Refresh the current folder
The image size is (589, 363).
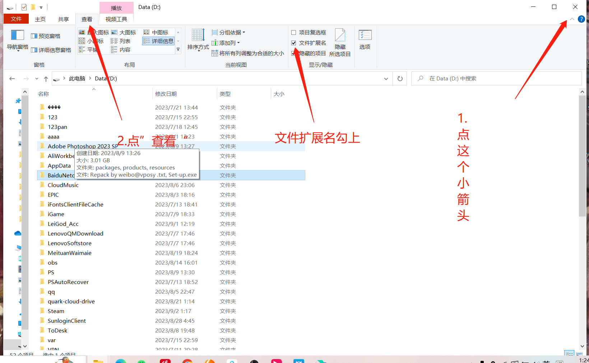pos(400,79)
